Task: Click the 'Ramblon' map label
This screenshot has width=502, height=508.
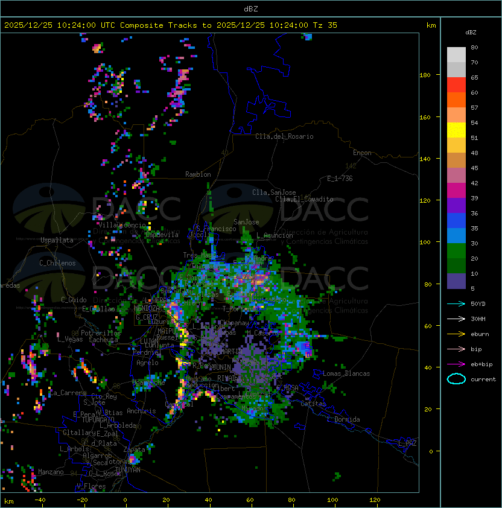Action: click(198, 174)
